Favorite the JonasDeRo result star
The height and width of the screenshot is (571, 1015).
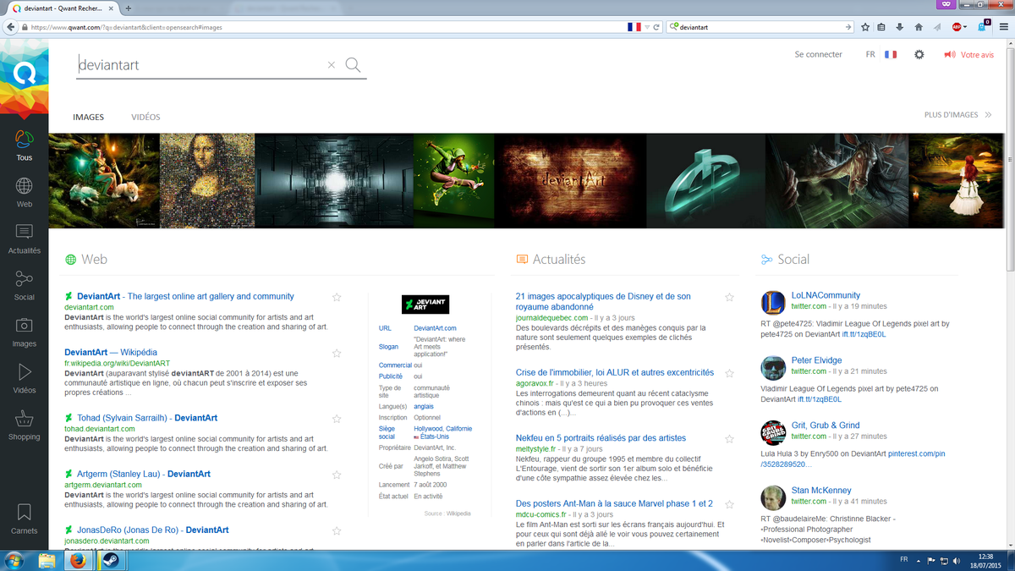(x=337, y=531)
